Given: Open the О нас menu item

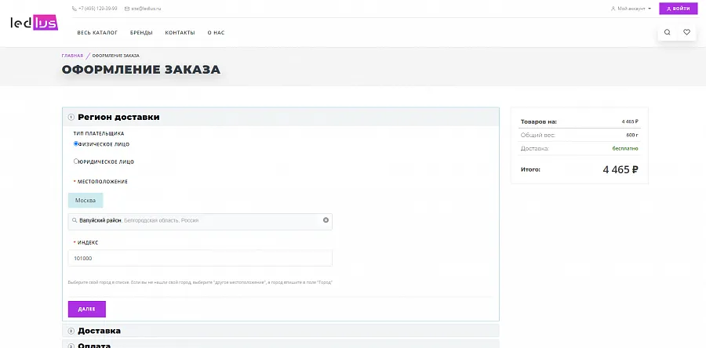Looking at the screenshot, I should (217, 33).
